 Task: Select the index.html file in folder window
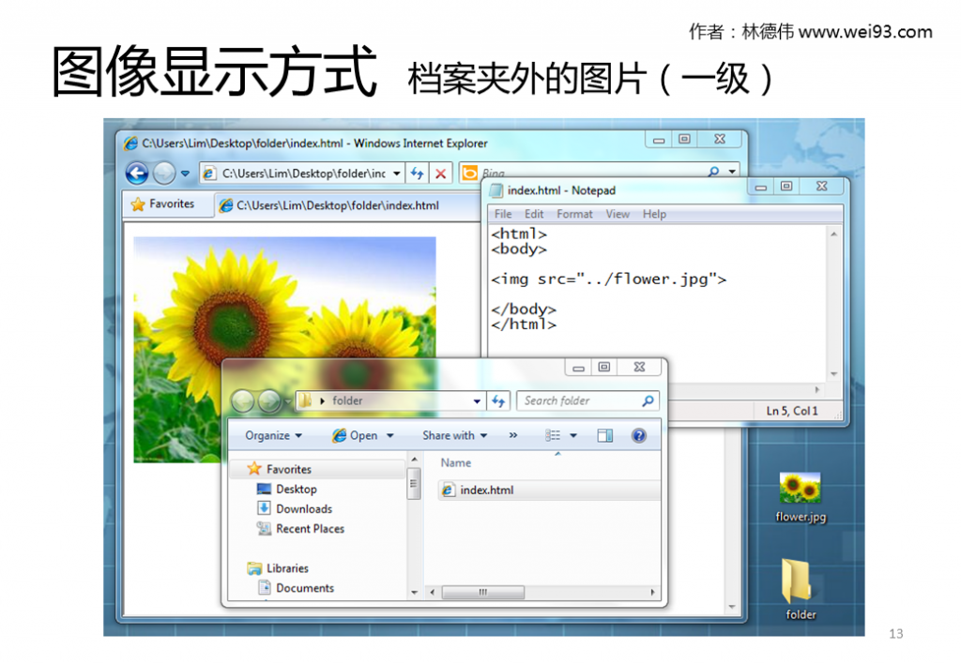487,490
